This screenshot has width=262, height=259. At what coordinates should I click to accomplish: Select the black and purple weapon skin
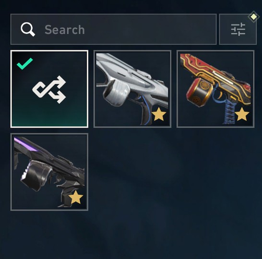[x=49, y=172]
